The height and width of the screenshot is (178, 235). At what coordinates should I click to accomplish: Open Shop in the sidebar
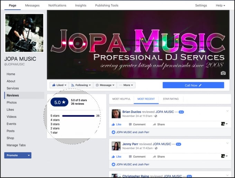coord(10,138)
